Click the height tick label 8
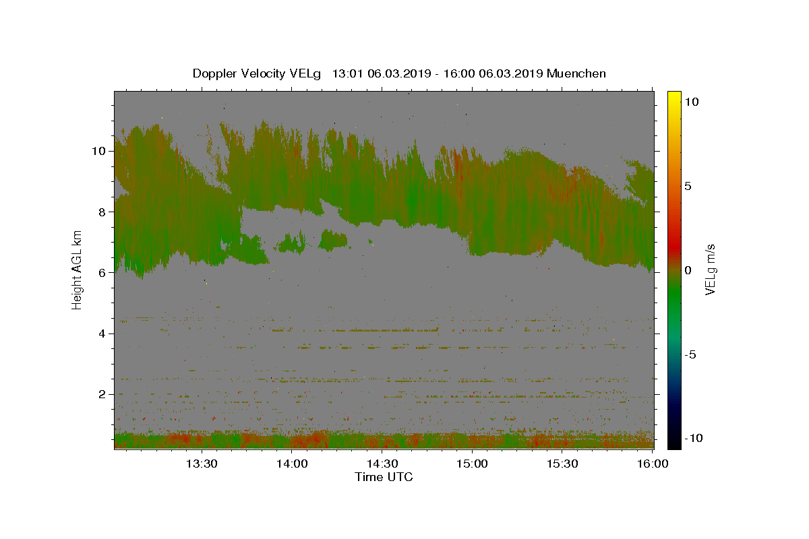Screen dimensions: 809x539 pos(102,212)
